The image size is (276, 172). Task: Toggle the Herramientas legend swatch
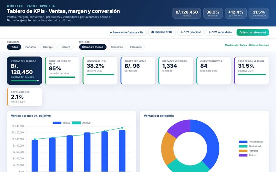(x=243, y=142)
